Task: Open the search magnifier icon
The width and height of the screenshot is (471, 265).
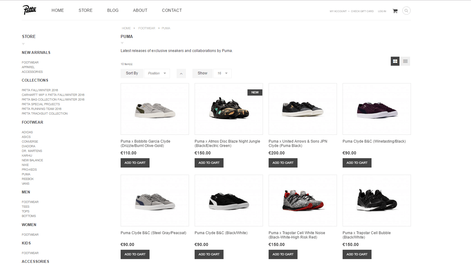Action: pos(406,11)
